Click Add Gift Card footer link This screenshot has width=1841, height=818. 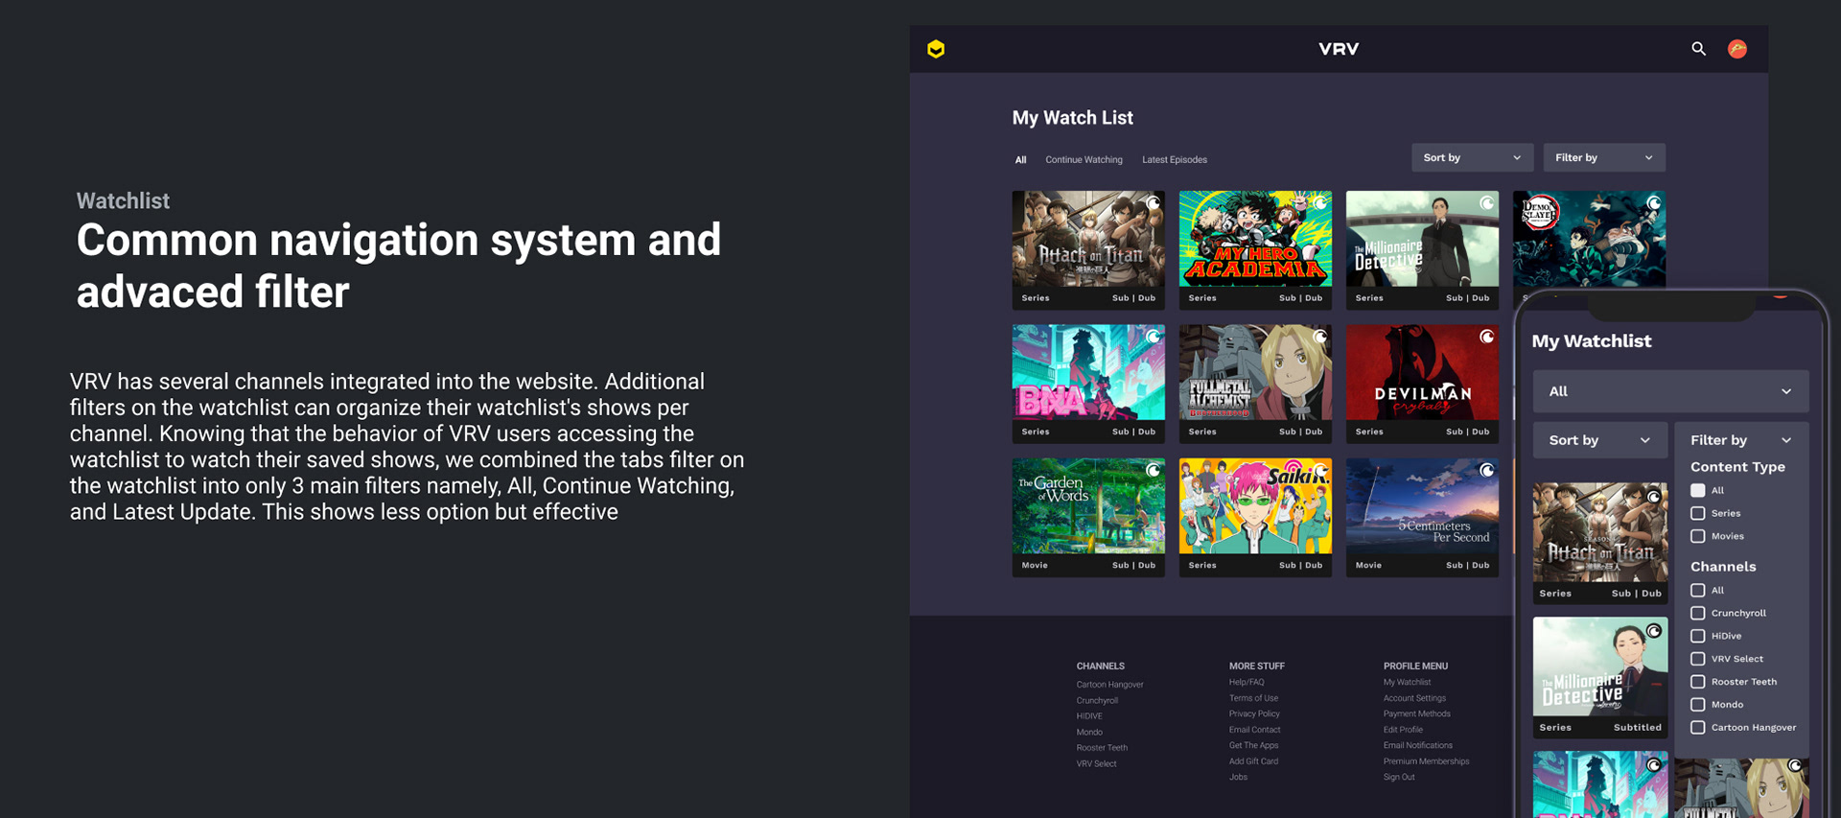pyautogui.click(x=1253, y=761)
